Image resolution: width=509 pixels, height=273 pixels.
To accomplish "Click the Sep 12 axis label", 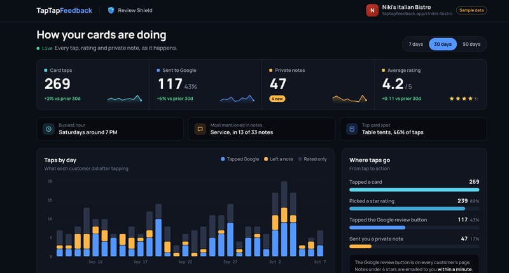I will coord(95,262).
